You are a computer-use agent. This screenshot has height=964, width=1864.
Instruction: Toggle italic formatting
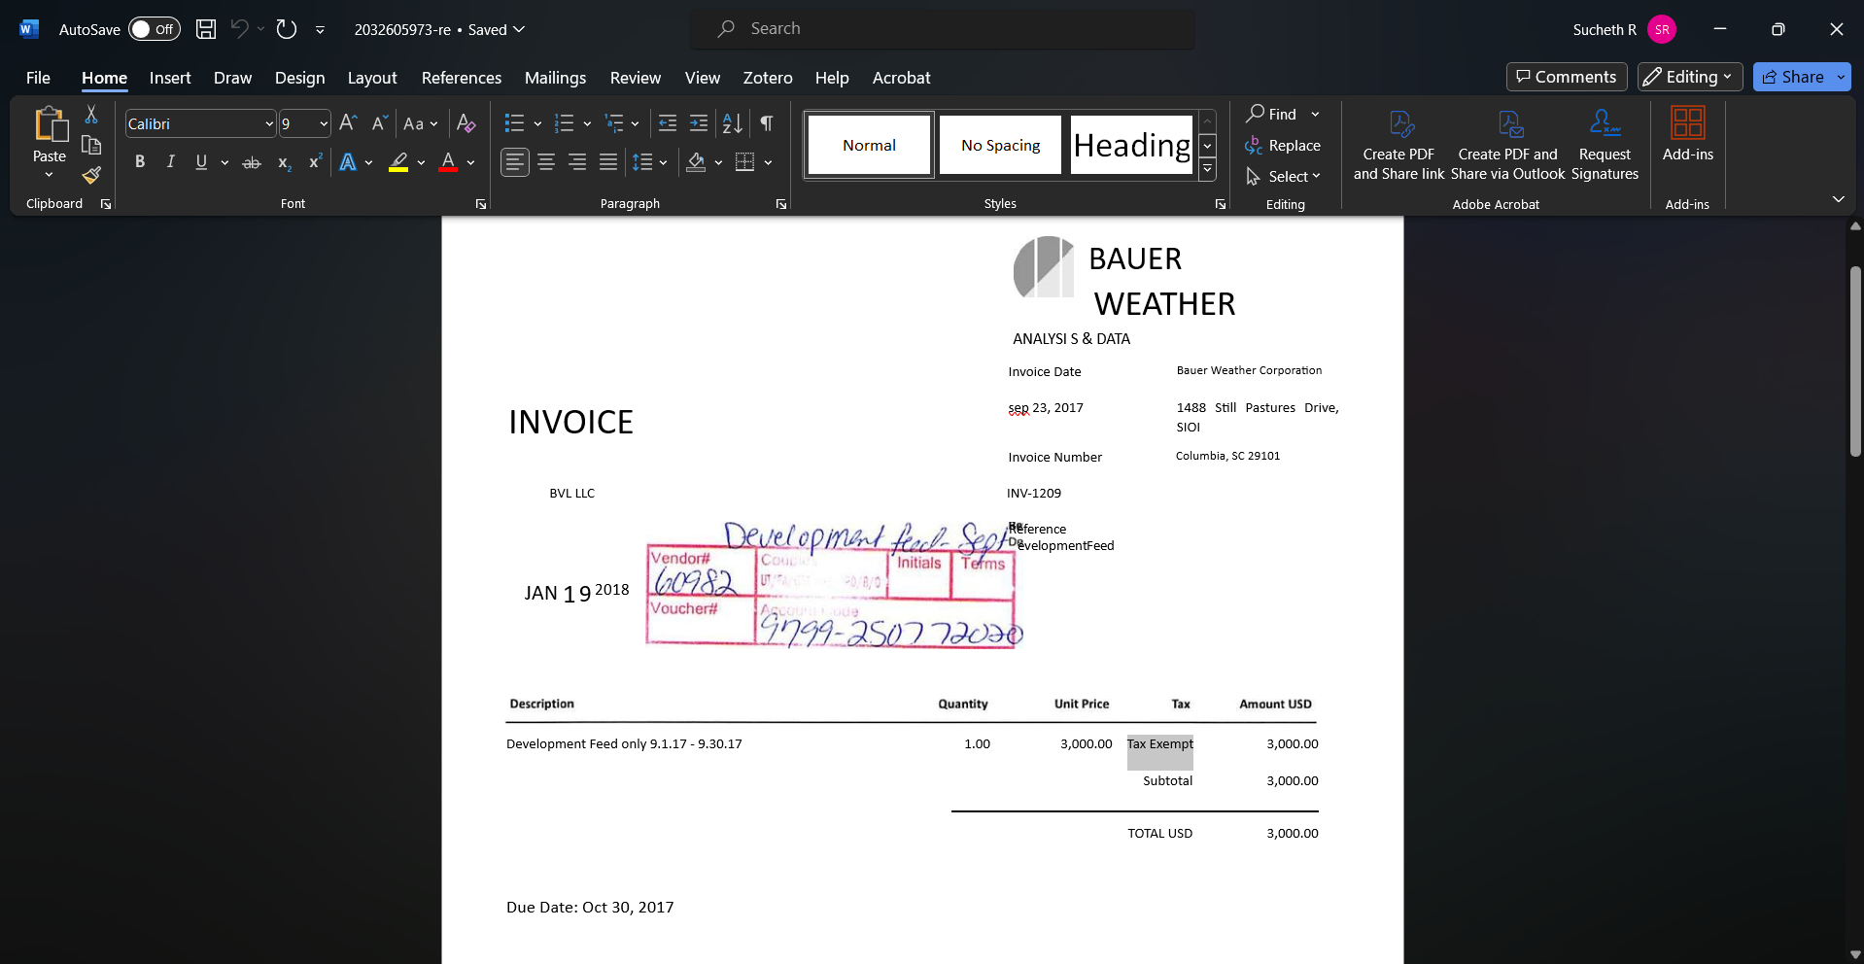170,162
